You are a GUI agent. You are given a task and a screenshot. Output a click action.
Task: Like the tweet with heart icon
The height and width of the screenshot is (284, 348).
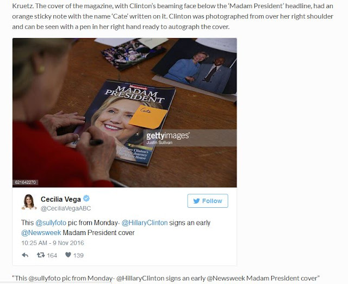tap(68, 255)
